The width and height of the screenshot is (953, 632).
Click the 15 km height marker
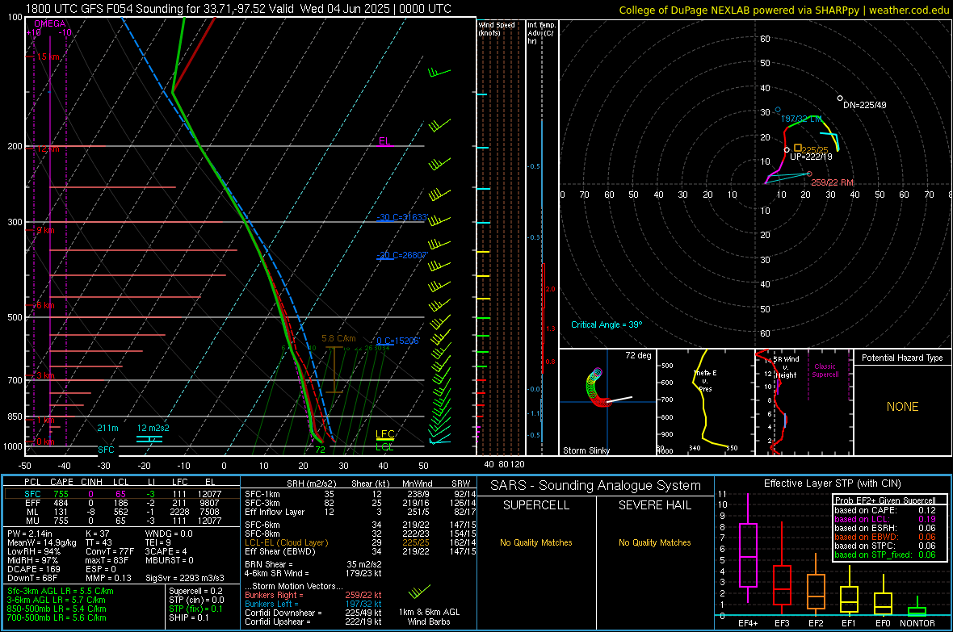[48, 57]
